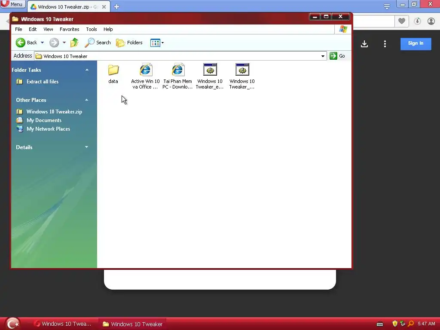The image size is (440, 330).
Task: Switch to Windows 10 Tweaker.zip browser tab
Action: coord(67,7)
